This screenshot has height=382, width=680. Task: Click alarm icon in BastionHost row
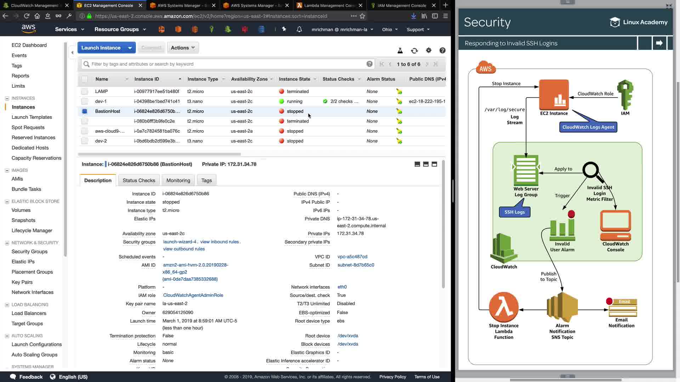pyautogui.click(x=399, y=111)
